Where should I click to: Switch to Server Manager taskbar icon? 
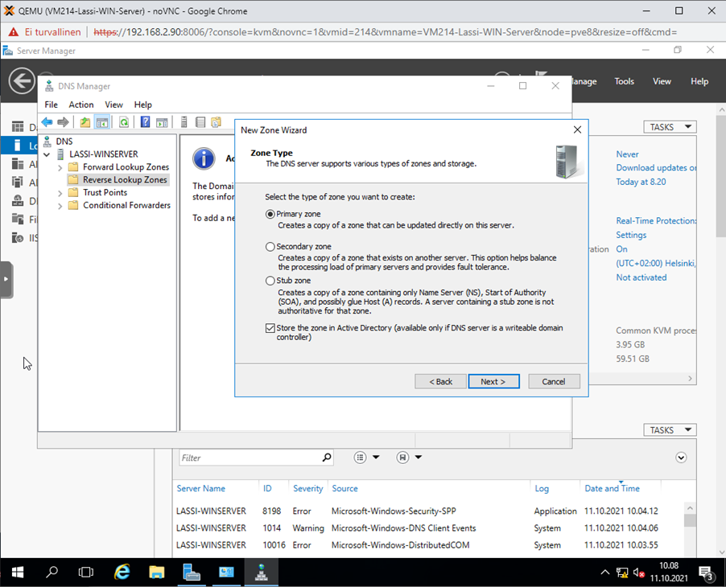[x=192, y=573]
